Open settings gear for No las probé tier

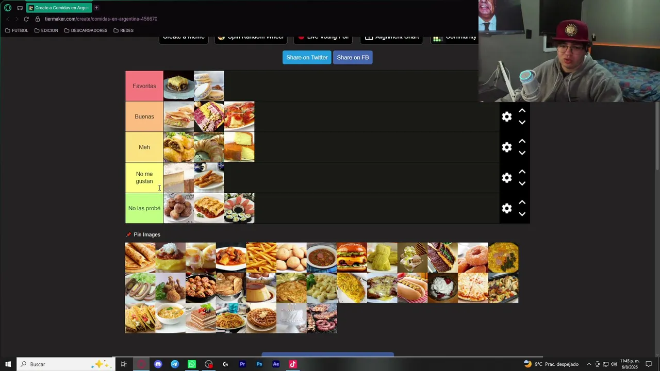click(507, 208)
